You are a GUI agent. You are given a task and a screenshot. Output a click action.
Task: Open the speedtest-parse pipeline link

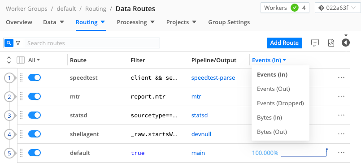click(x=213, y=78)
